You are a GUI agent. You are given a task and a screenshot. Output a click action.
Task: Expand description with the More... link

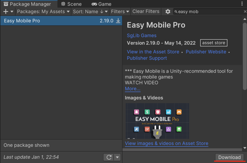(x=132, y=89)
